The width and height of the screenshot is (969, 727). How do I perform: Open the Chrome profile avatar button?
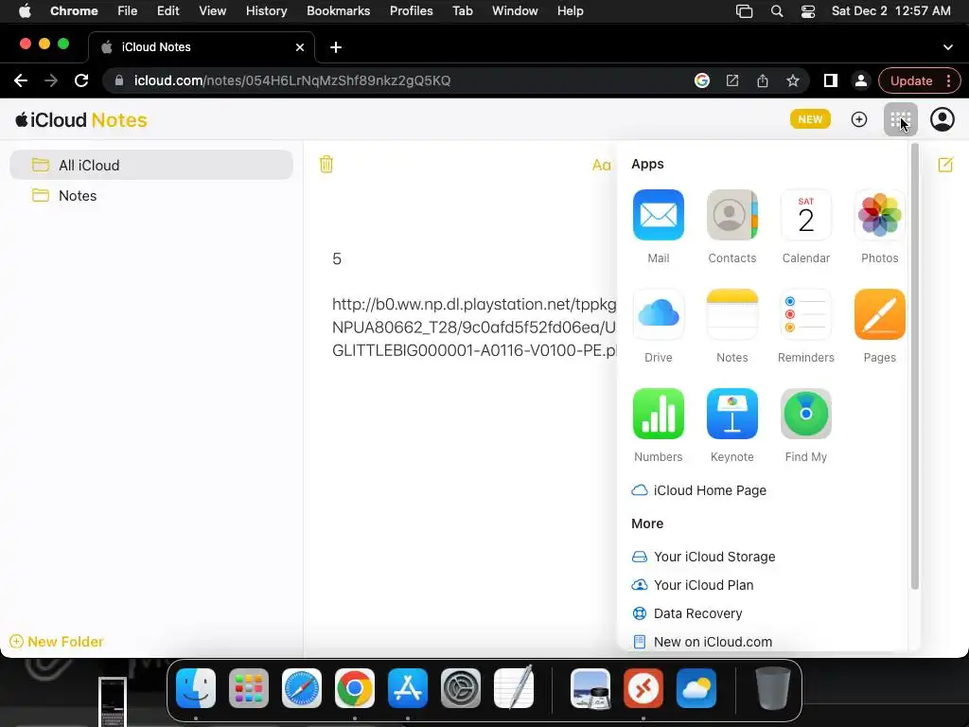[861, 80]
